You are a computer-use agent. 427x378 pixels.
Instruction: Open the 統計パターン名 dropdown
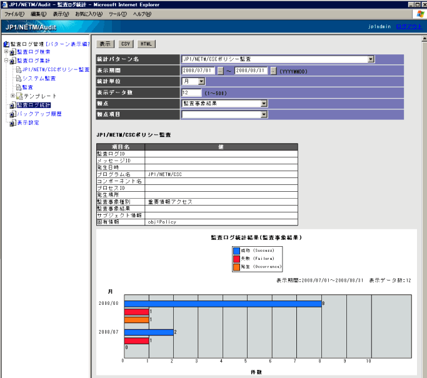click(370, 59)
